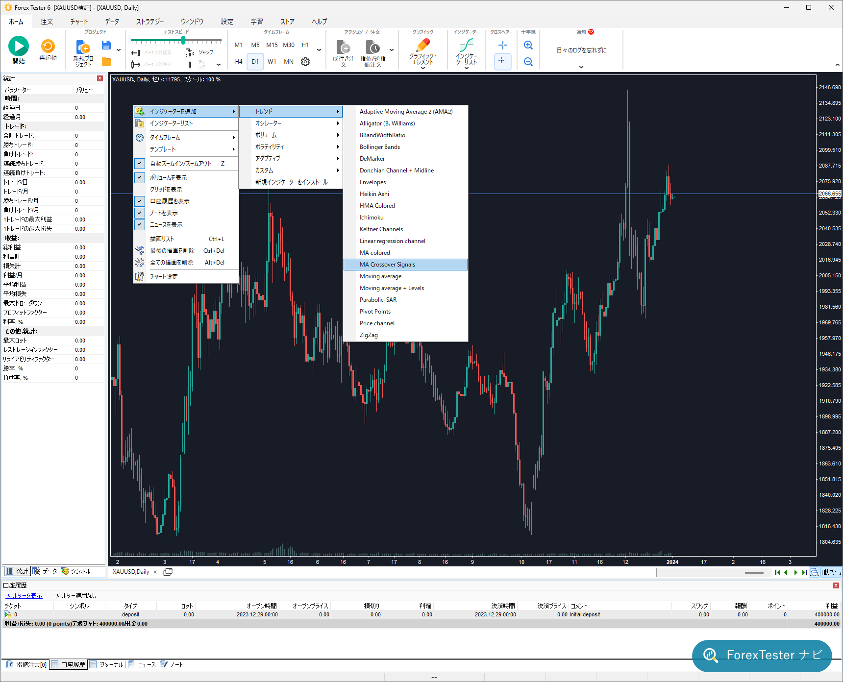The width and height of the screenshot is (843, 682).
Task: Expand the ボラティリティ indicator submenu
Action: (x=291, y=147)
